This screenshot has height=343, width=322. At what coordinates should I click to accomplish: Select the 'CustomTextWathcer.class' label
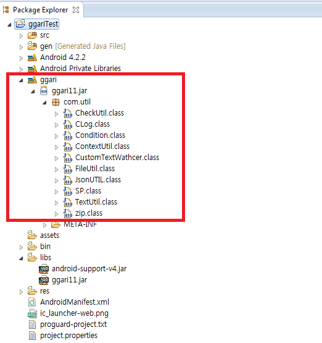click(x=117, y=158)
